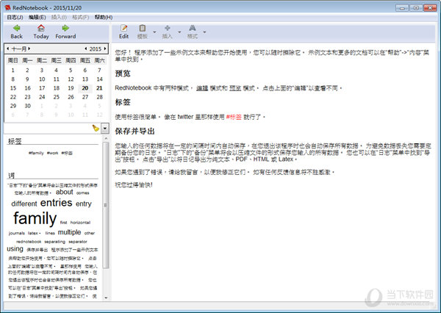Click the #work tag in cloud
The height and width of the screenshot is (313, 441).
click(52, 153)
